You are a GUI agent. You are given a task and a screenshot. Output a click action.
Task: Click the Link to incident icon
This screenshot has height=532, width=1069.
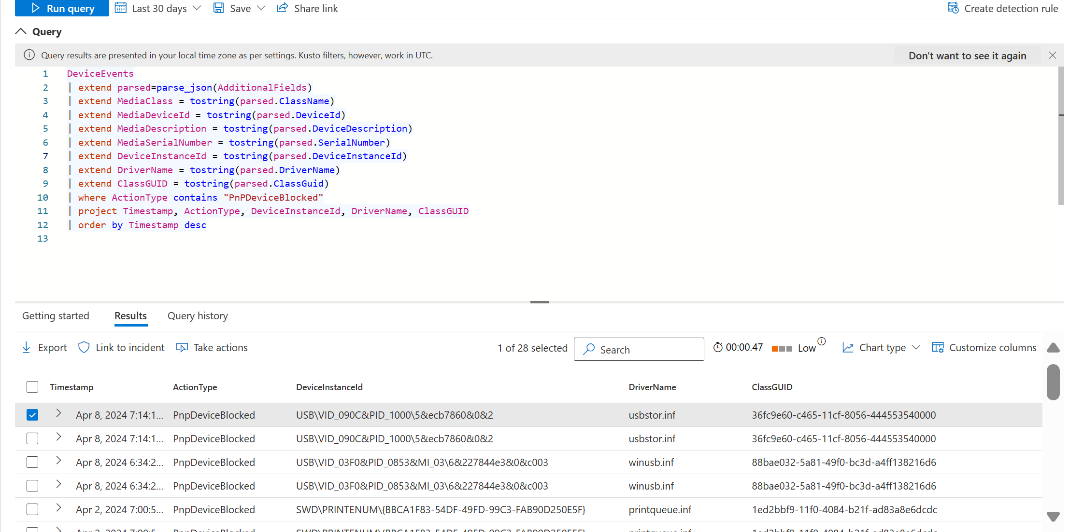(x=83, y=348)
